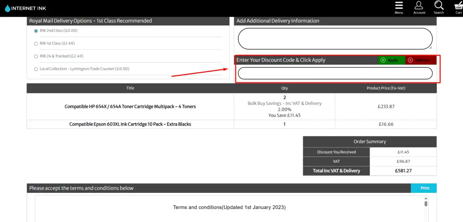
Task: Click the Compatible Epson 603XL ink product title
Action: pos(130,124)
